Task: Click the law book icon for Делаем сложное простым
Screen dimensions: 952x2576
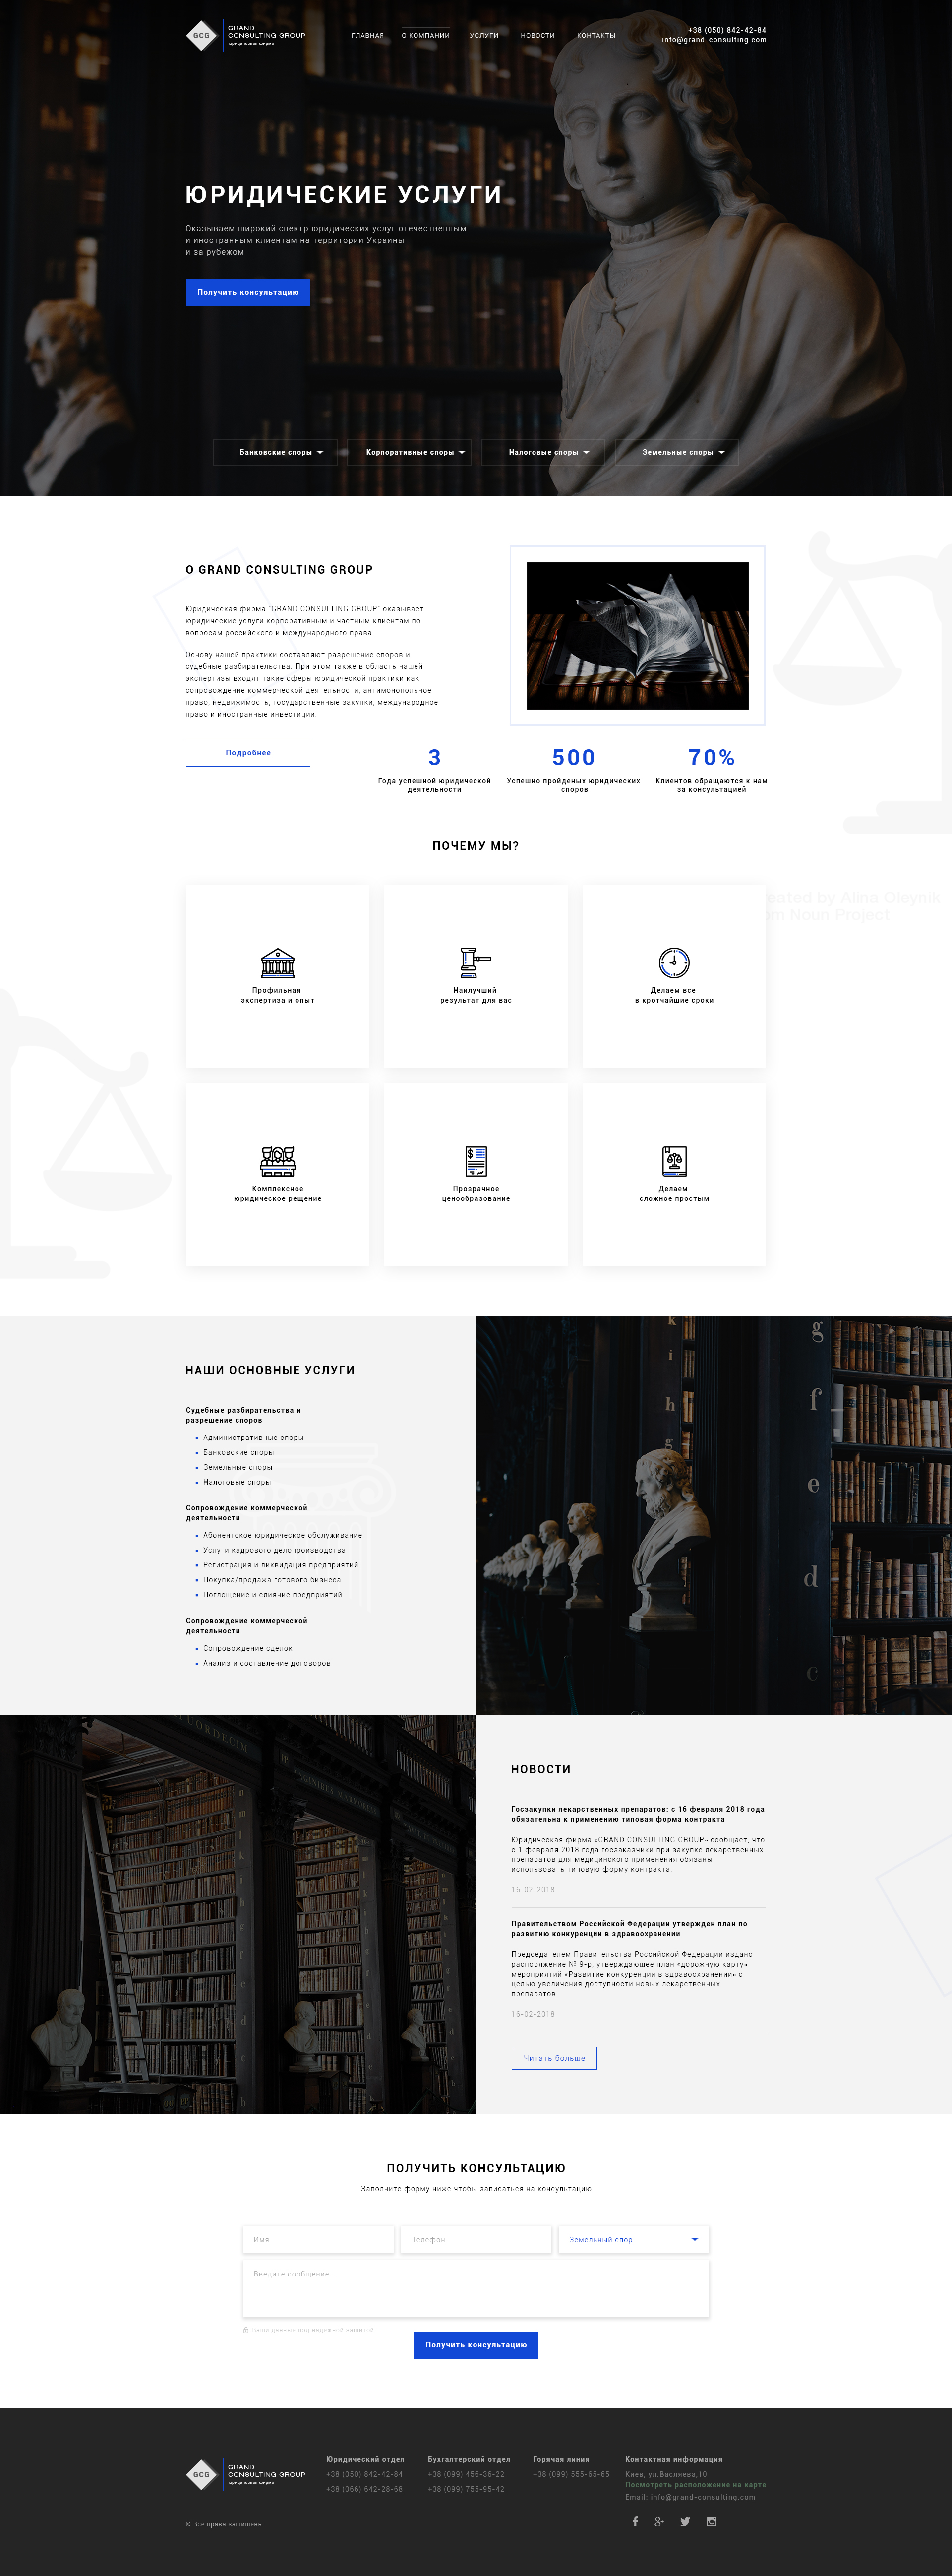Action: click(x=674, y=1161)
